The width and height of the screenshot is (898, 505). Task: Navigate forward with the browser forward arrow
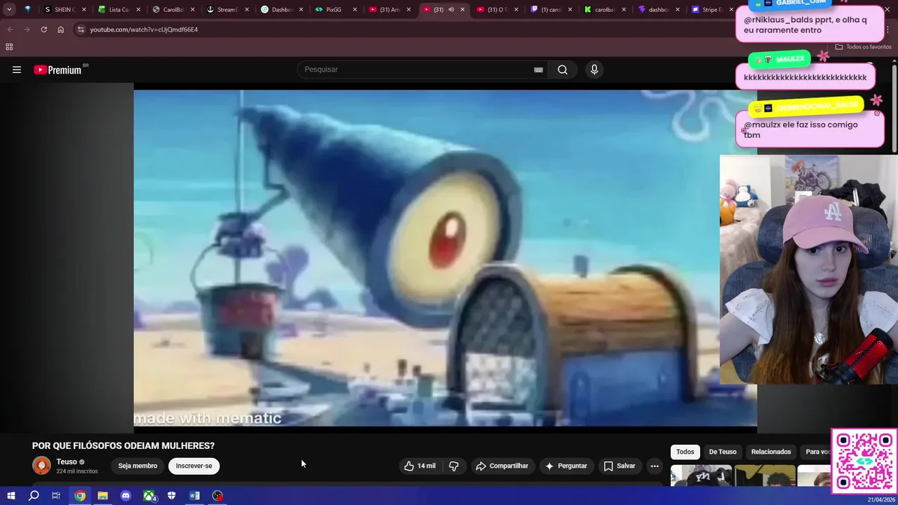point(27,29)
